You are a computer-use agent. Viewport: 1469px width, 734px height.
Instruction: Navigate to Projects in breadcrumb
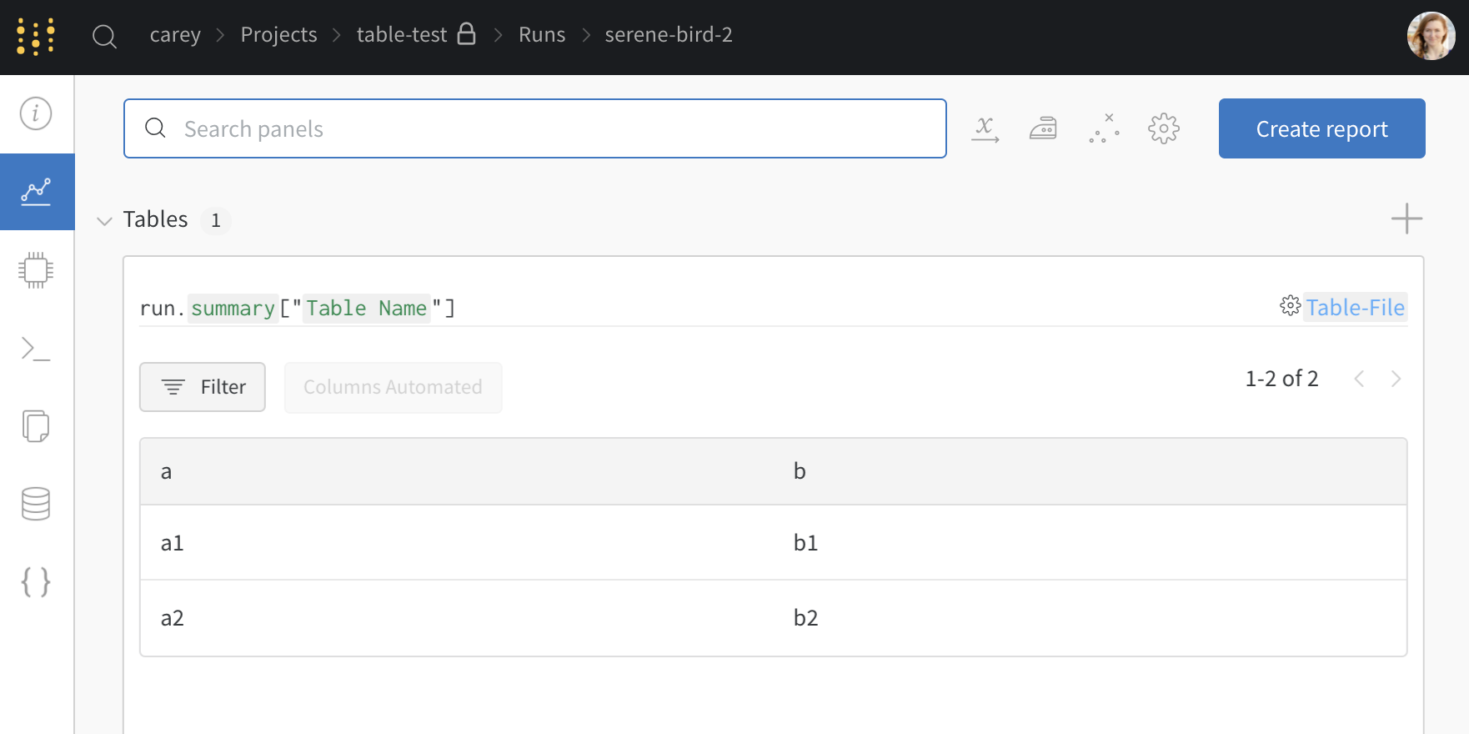pyautogui.click(x=278, y=35)
